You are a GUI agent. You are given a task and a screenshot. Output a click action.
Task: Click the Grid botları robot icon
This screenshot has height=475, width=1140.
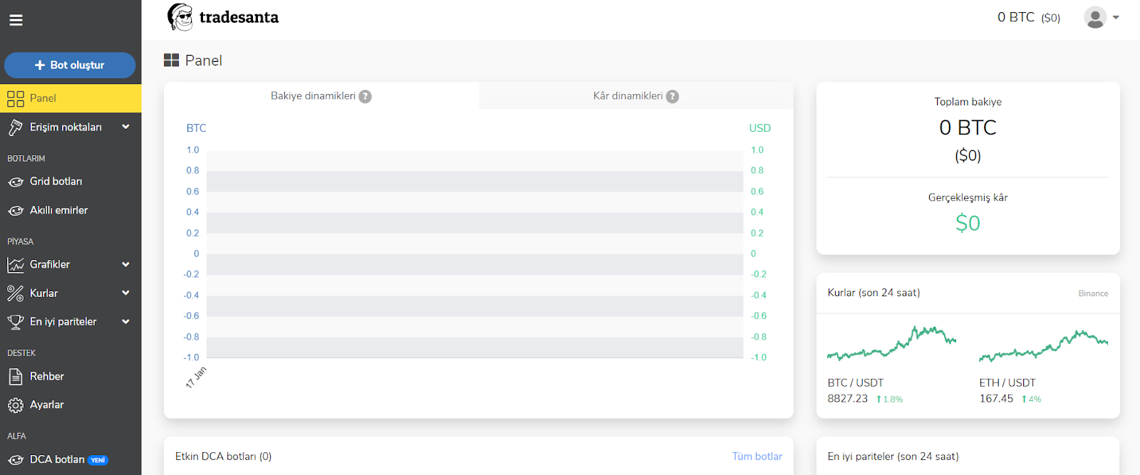click(x=16, y=182)
